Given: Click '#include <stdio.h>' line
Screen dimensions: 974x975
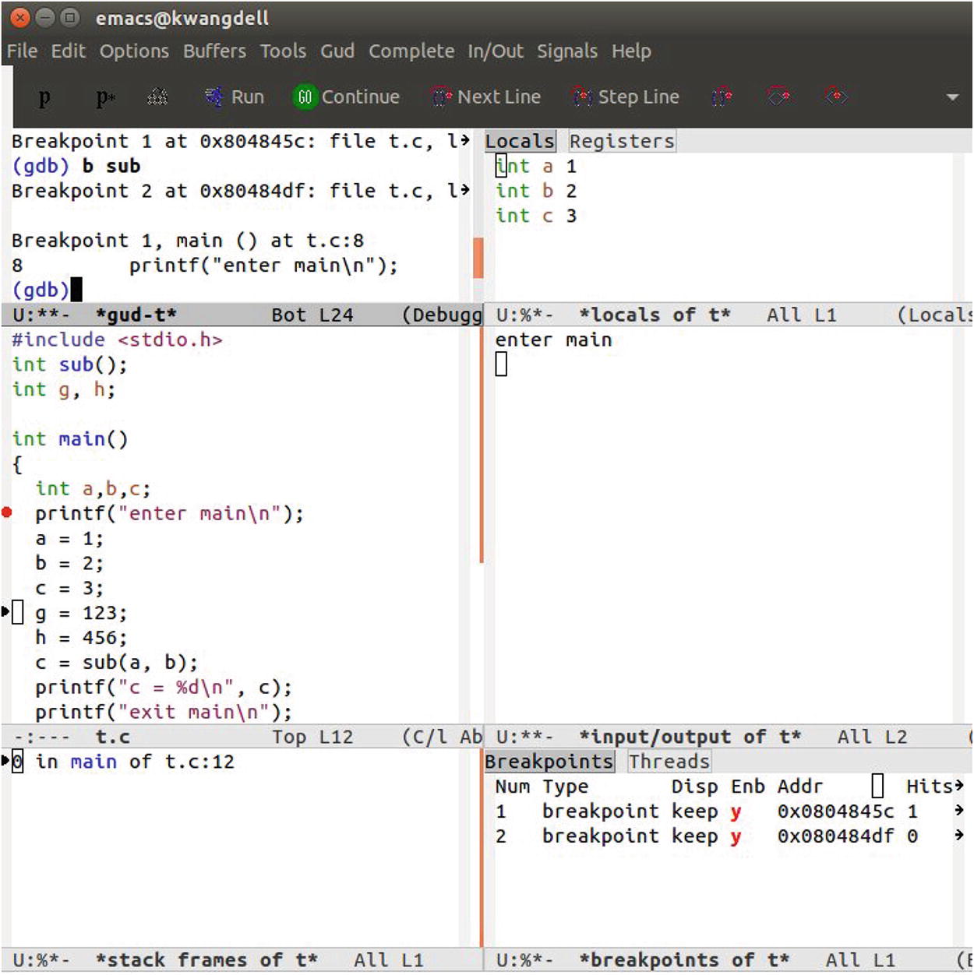Looking at the screenshot, I should point(117,340).
